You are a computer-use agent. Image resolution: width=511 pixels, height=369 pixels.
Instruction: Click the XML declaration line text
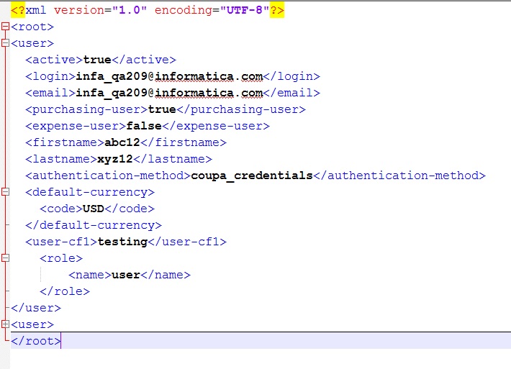(x=148, y=10)
